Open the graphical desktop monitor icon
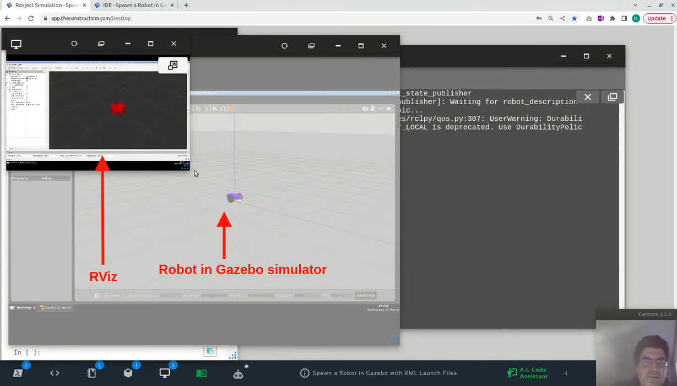This screenshot has width=677, height=386. click(x=165, y=373)
